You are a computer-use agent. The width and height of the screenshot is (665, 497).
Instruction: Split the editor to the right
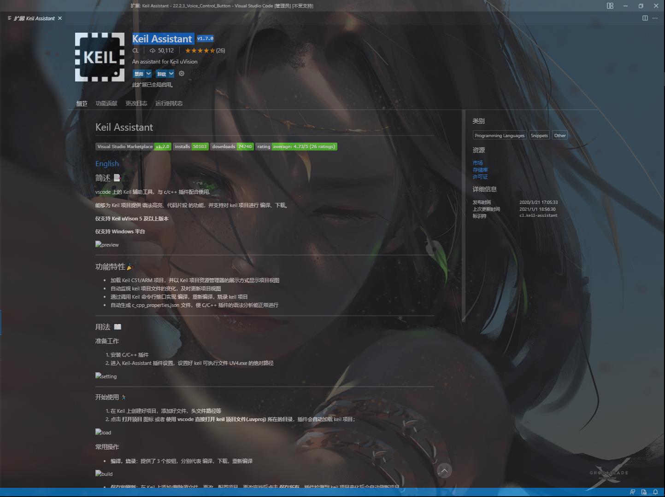[x=645, y=18]
